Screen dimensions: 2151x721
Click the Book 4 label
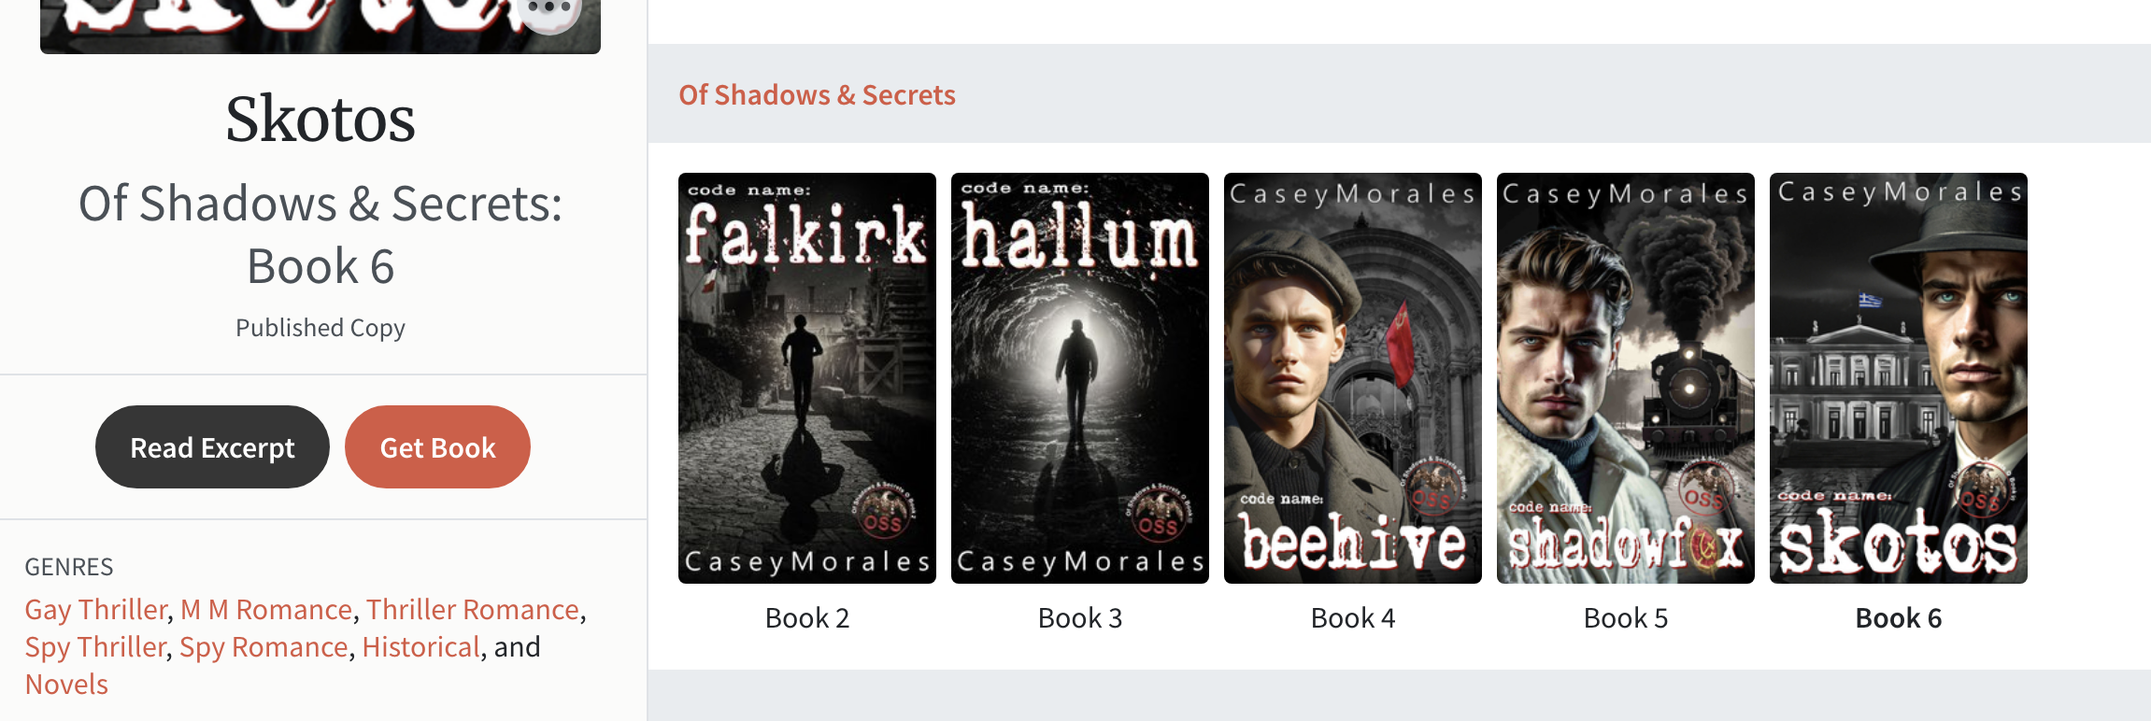pyautogui.click(x=1353, y=618)
